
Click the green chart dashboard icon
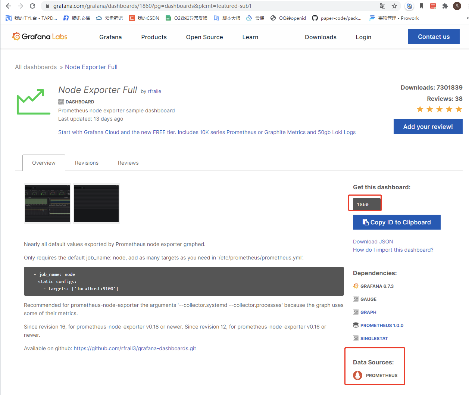[x=34, y=102]
